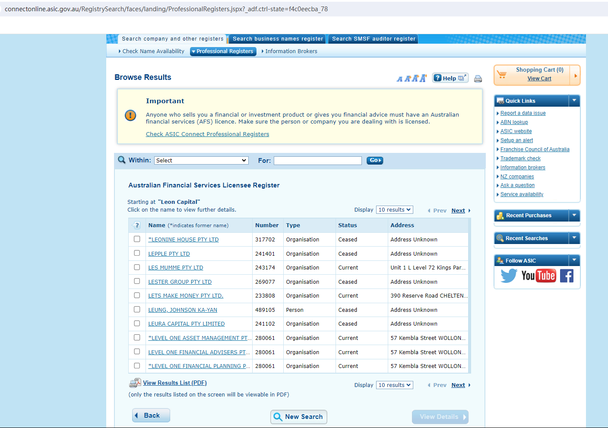
Task: Open Check ASIC Connect Professional Registers link
Action: click(x=207, y=134)
